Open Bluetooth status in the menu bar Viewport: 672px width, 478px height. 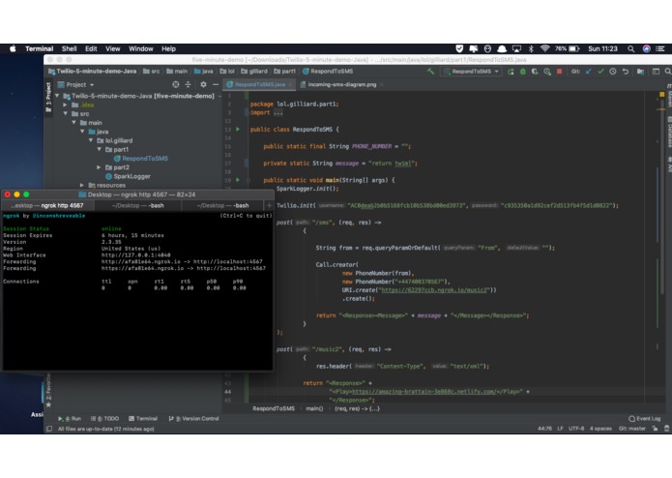click(x=531, y=49)
